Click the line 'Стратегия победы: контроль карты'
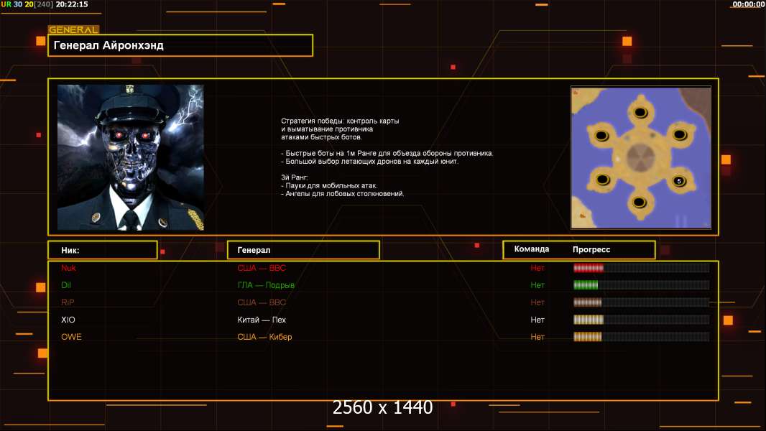Image resolution: width=766 pixels, height=431 pixels. pos(340,121)
